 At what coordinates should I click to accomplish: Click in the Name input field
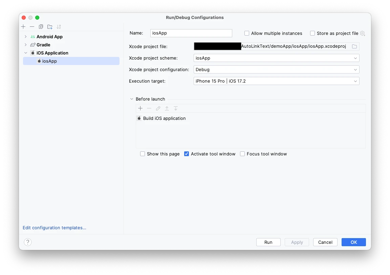click(x=191, y=33)
